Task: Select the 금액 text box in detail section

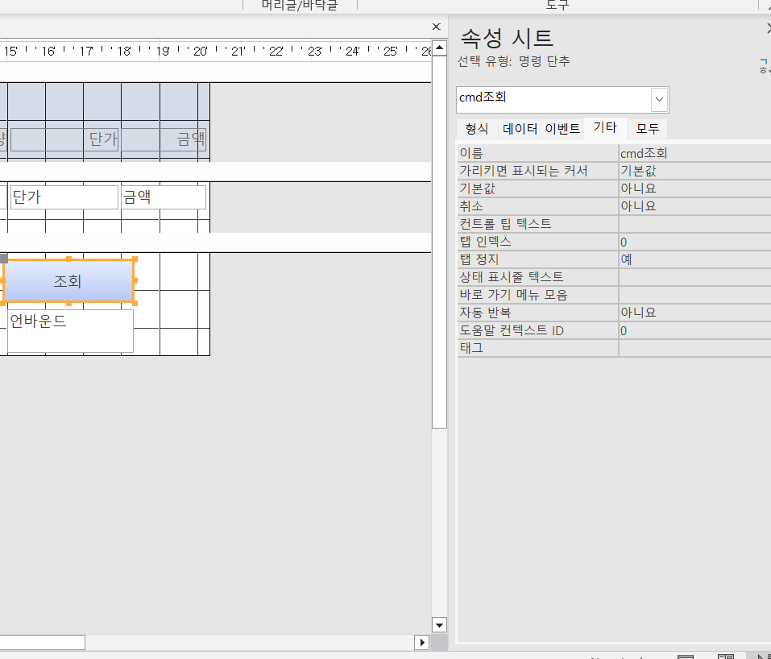Action: click(164, 197)
